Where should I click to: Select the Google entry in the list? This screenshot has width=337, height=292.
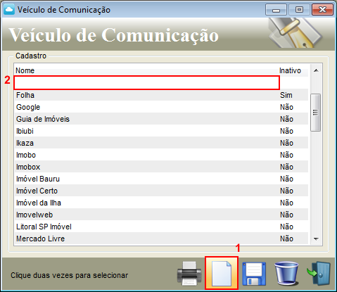(162, 107)
